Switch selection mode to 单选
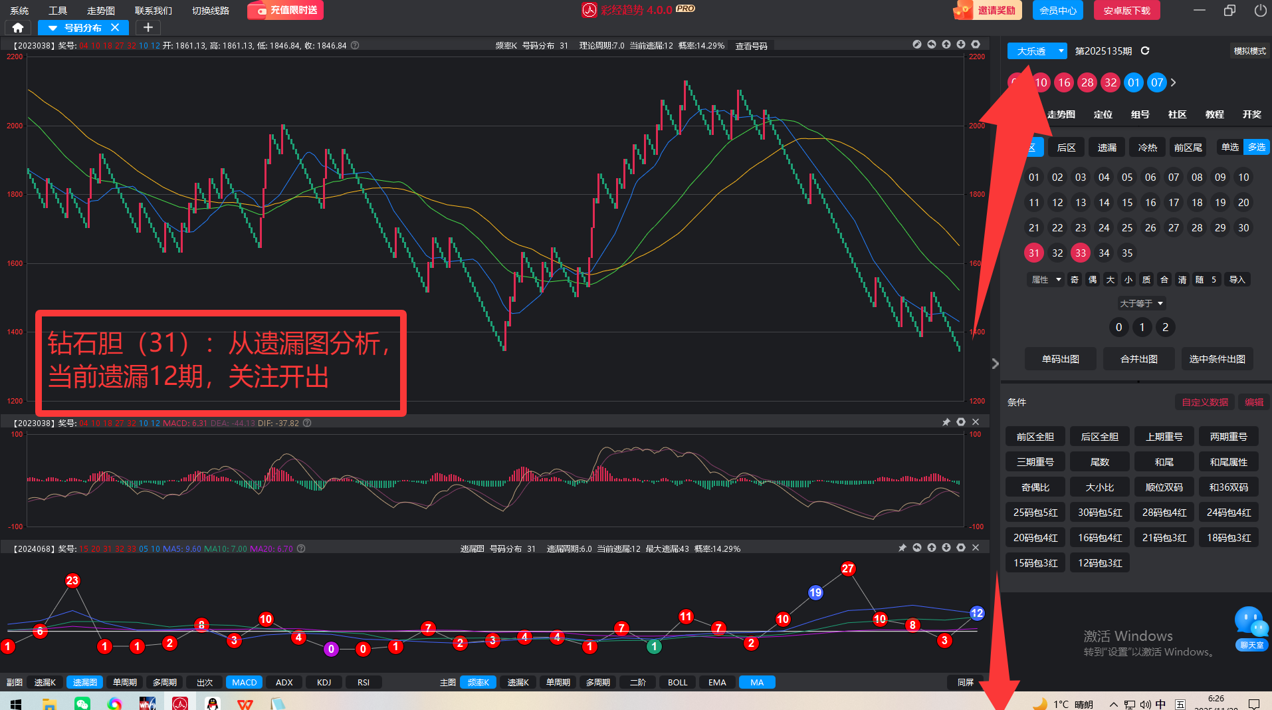This screenshot has height=710, width=1272. (x=1229, y=147)
